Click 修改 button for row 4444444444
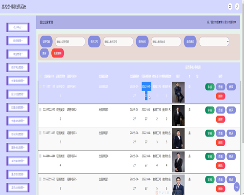The width and height of the screenshot is (244, 195). 231,156
